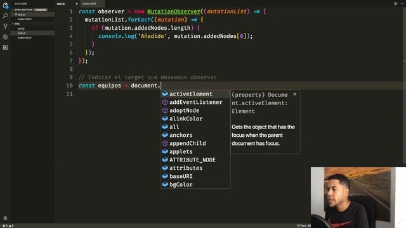406x228 pixels.
Task: Click line number 8 in the gutter
Action: pyautogui.click(x=71, y=69)
